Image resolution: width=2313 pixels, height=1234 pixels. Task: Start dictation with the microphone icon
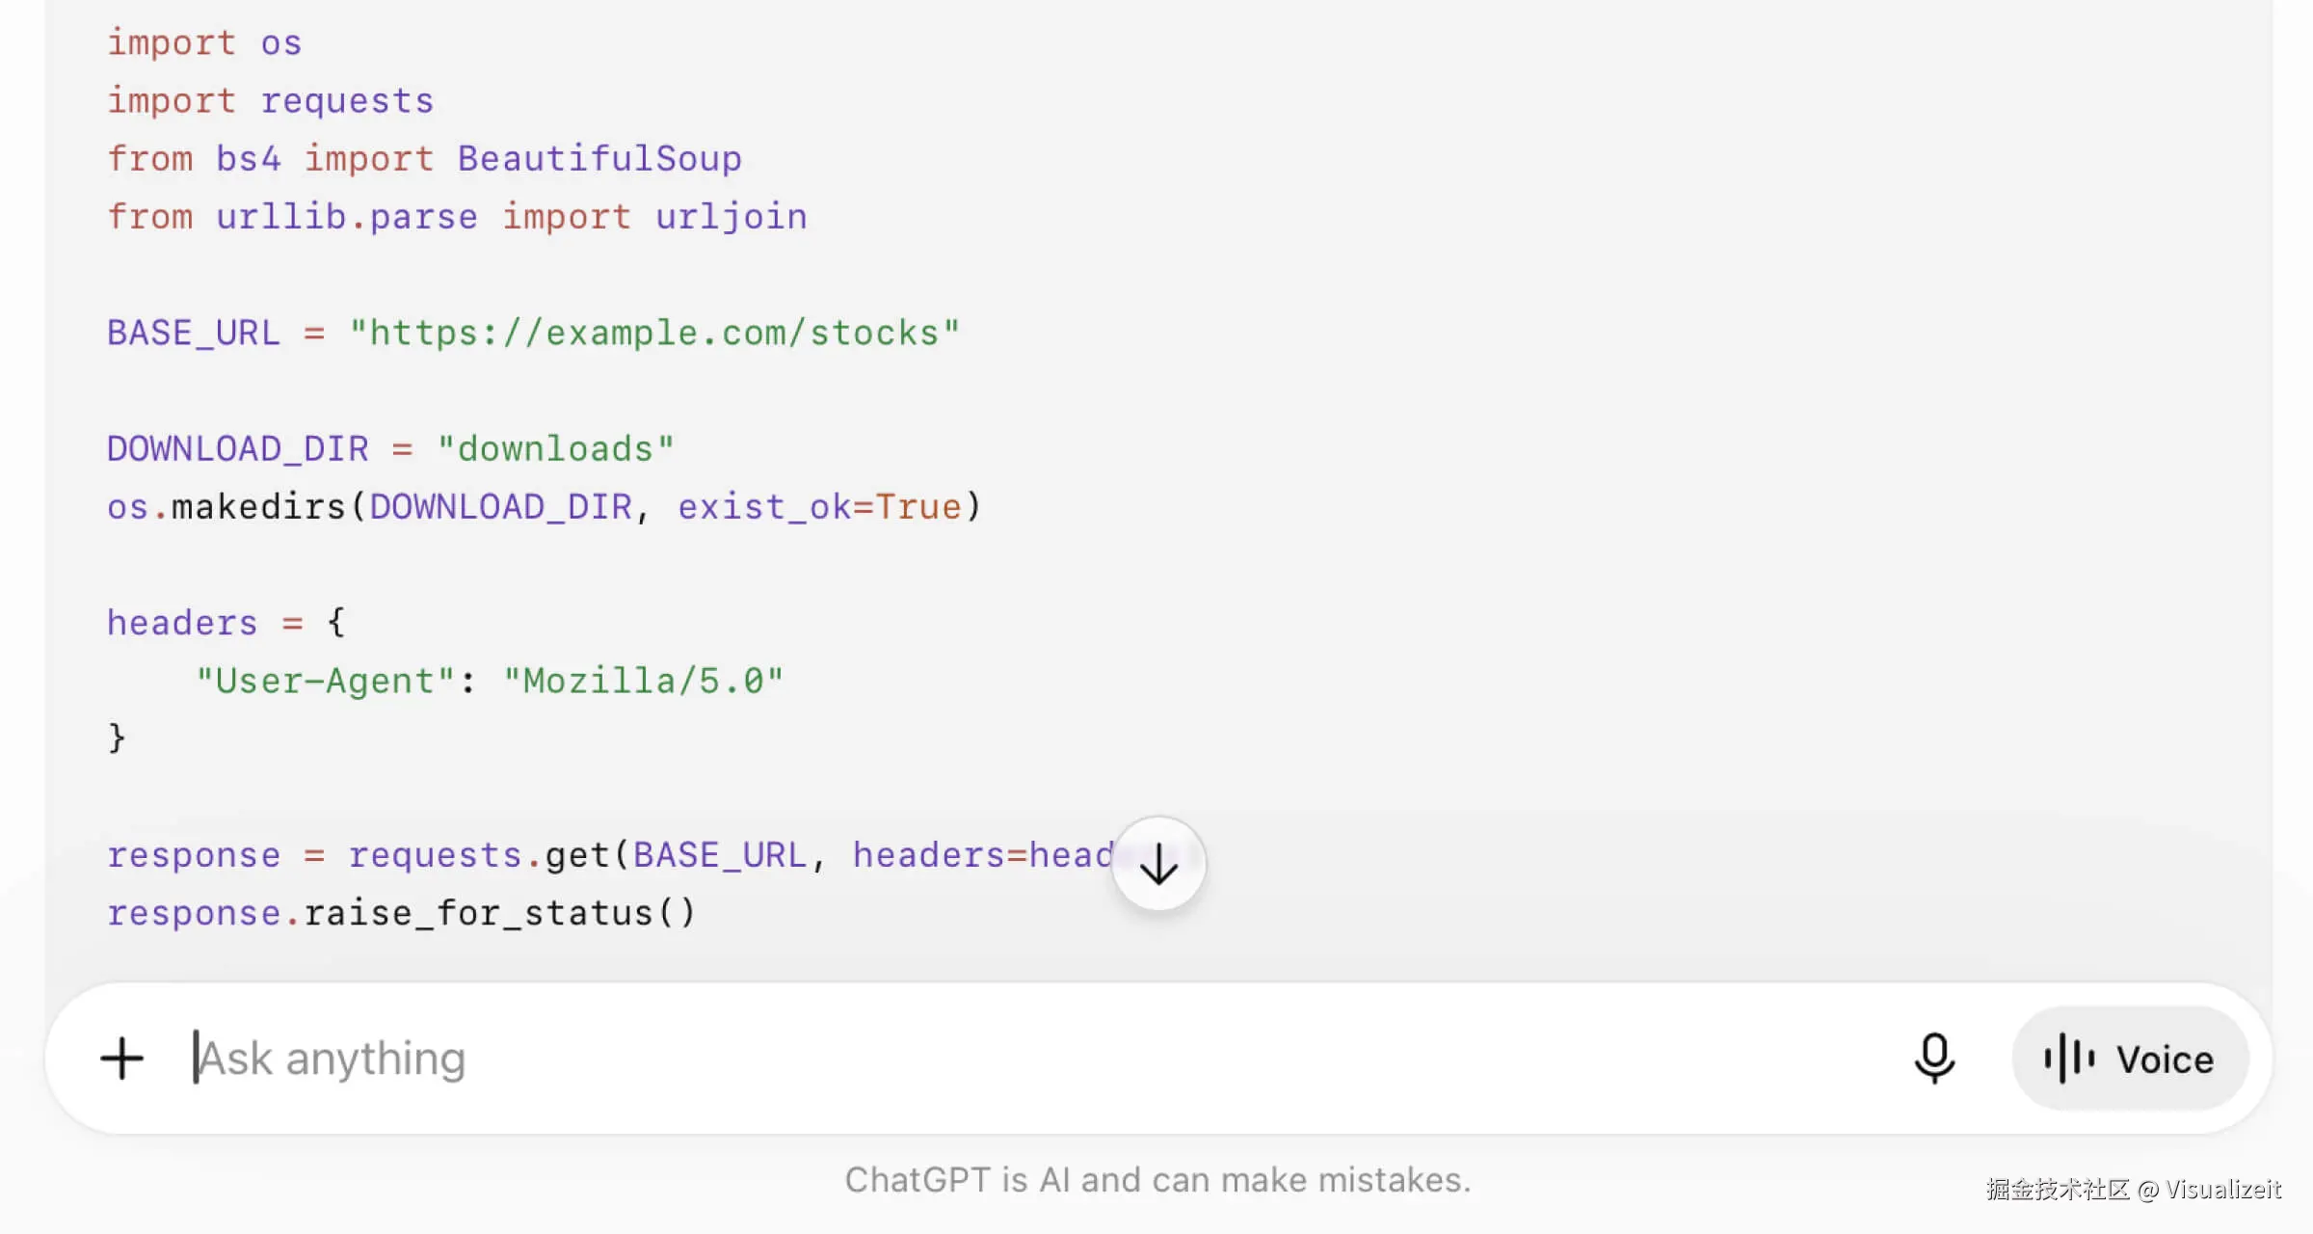[1934, 1059]
